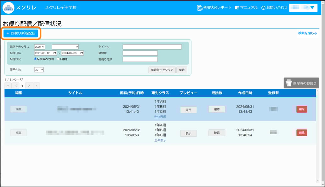This screenshot has height=187, width=325.
Task: Open the 2024 year dropdown
Action: (x=39, y=46)
